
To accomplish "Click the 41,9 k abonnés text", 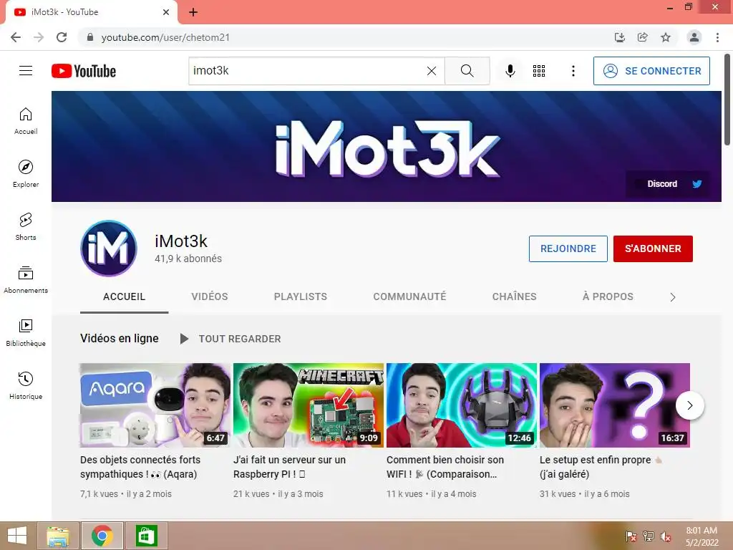I will (x=188, y=259).
